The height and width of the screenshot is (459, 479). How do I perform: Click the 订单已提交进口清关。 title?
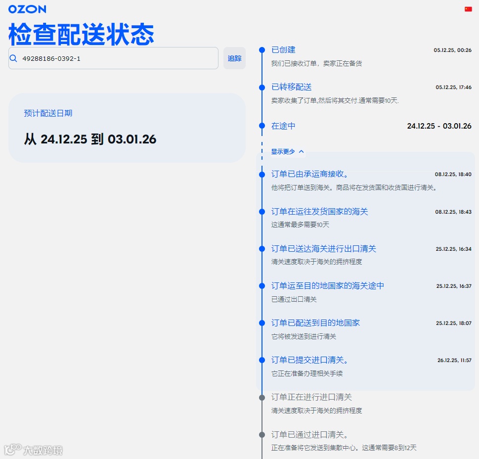[x=310, y=360]
